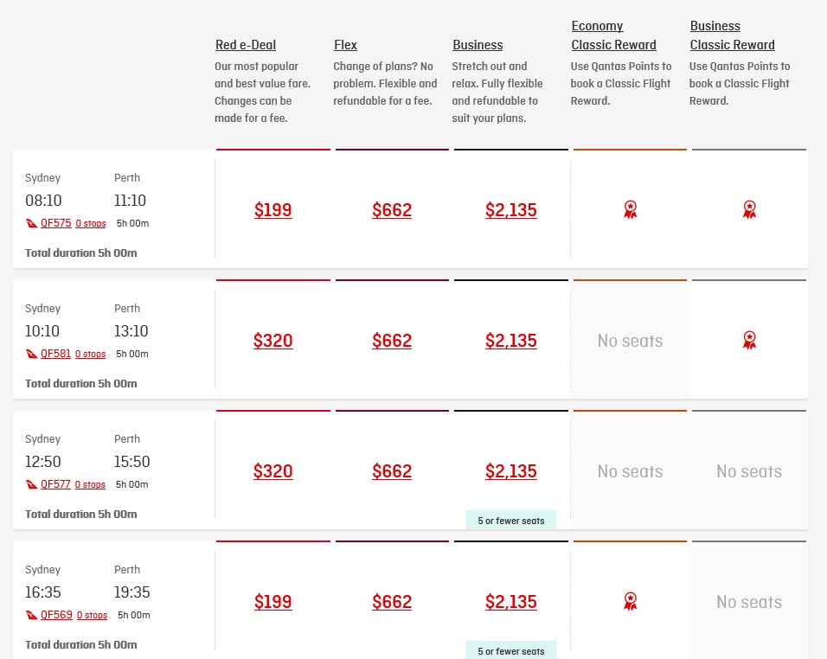Click Qantas logo next to QF575
Viewport: 827px width, 659px height.
[32, 223]
